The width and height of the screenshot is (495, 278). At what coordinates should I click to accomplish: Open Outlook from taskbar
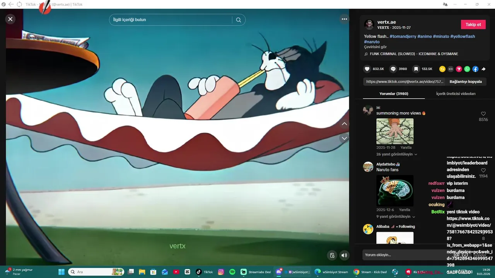pos(165,272)
